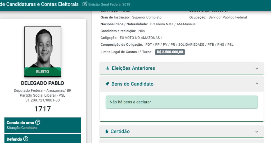
Task: Click the candidate's profile photo
Action: 43,47
